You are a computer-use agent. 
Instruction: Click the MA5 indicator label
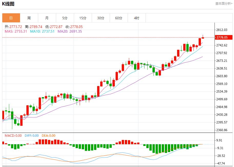coord(16,31)
